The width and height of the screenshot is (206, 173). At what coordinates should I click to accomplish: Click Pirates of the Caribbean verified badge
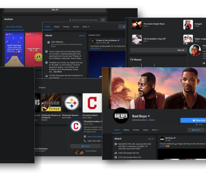tap(118, 40)
